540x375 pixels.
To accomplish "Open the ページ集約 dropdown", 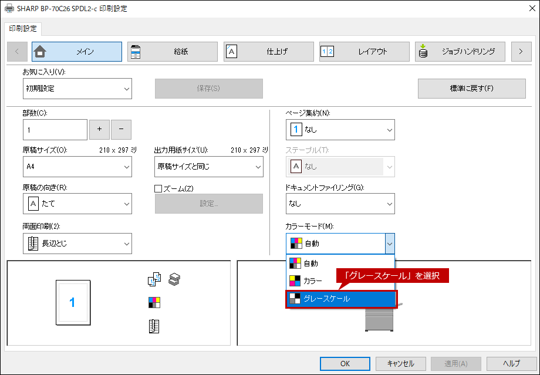I will tap(340, 130).
